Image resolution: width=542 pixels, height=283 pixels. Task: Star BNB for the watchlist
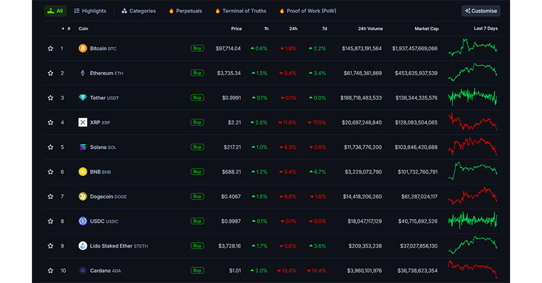[51, 172]
